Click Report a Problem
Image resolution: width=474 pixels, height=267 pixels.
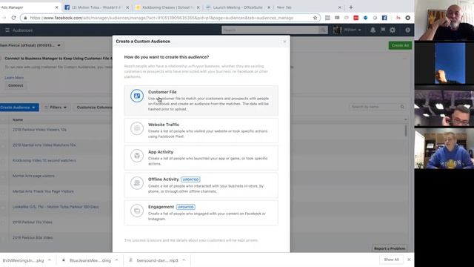390,248
